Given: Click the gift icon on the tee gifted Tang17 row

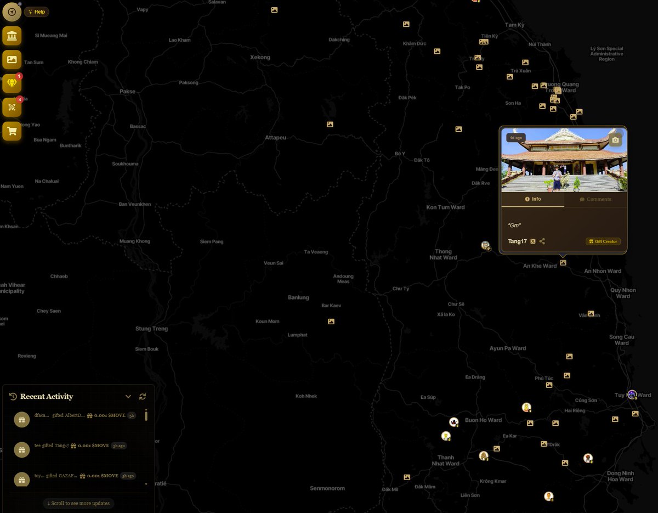Looking at the screenshot, I should tap(22, 450).
